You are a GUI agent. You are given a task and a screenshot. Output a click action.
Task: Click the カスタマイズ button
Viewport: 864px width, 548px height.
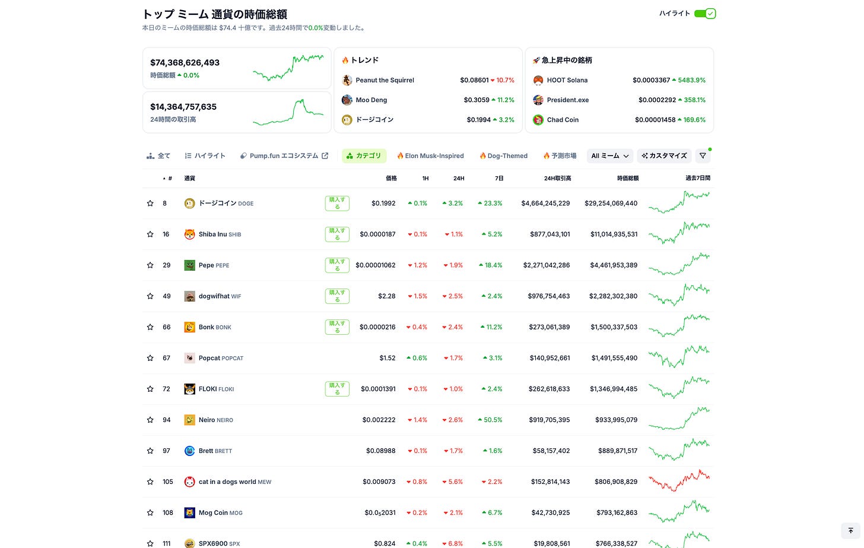pyautogui.click(x=664, y=156)
